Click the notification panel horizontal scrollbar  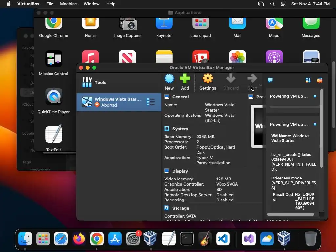(290, 214)
